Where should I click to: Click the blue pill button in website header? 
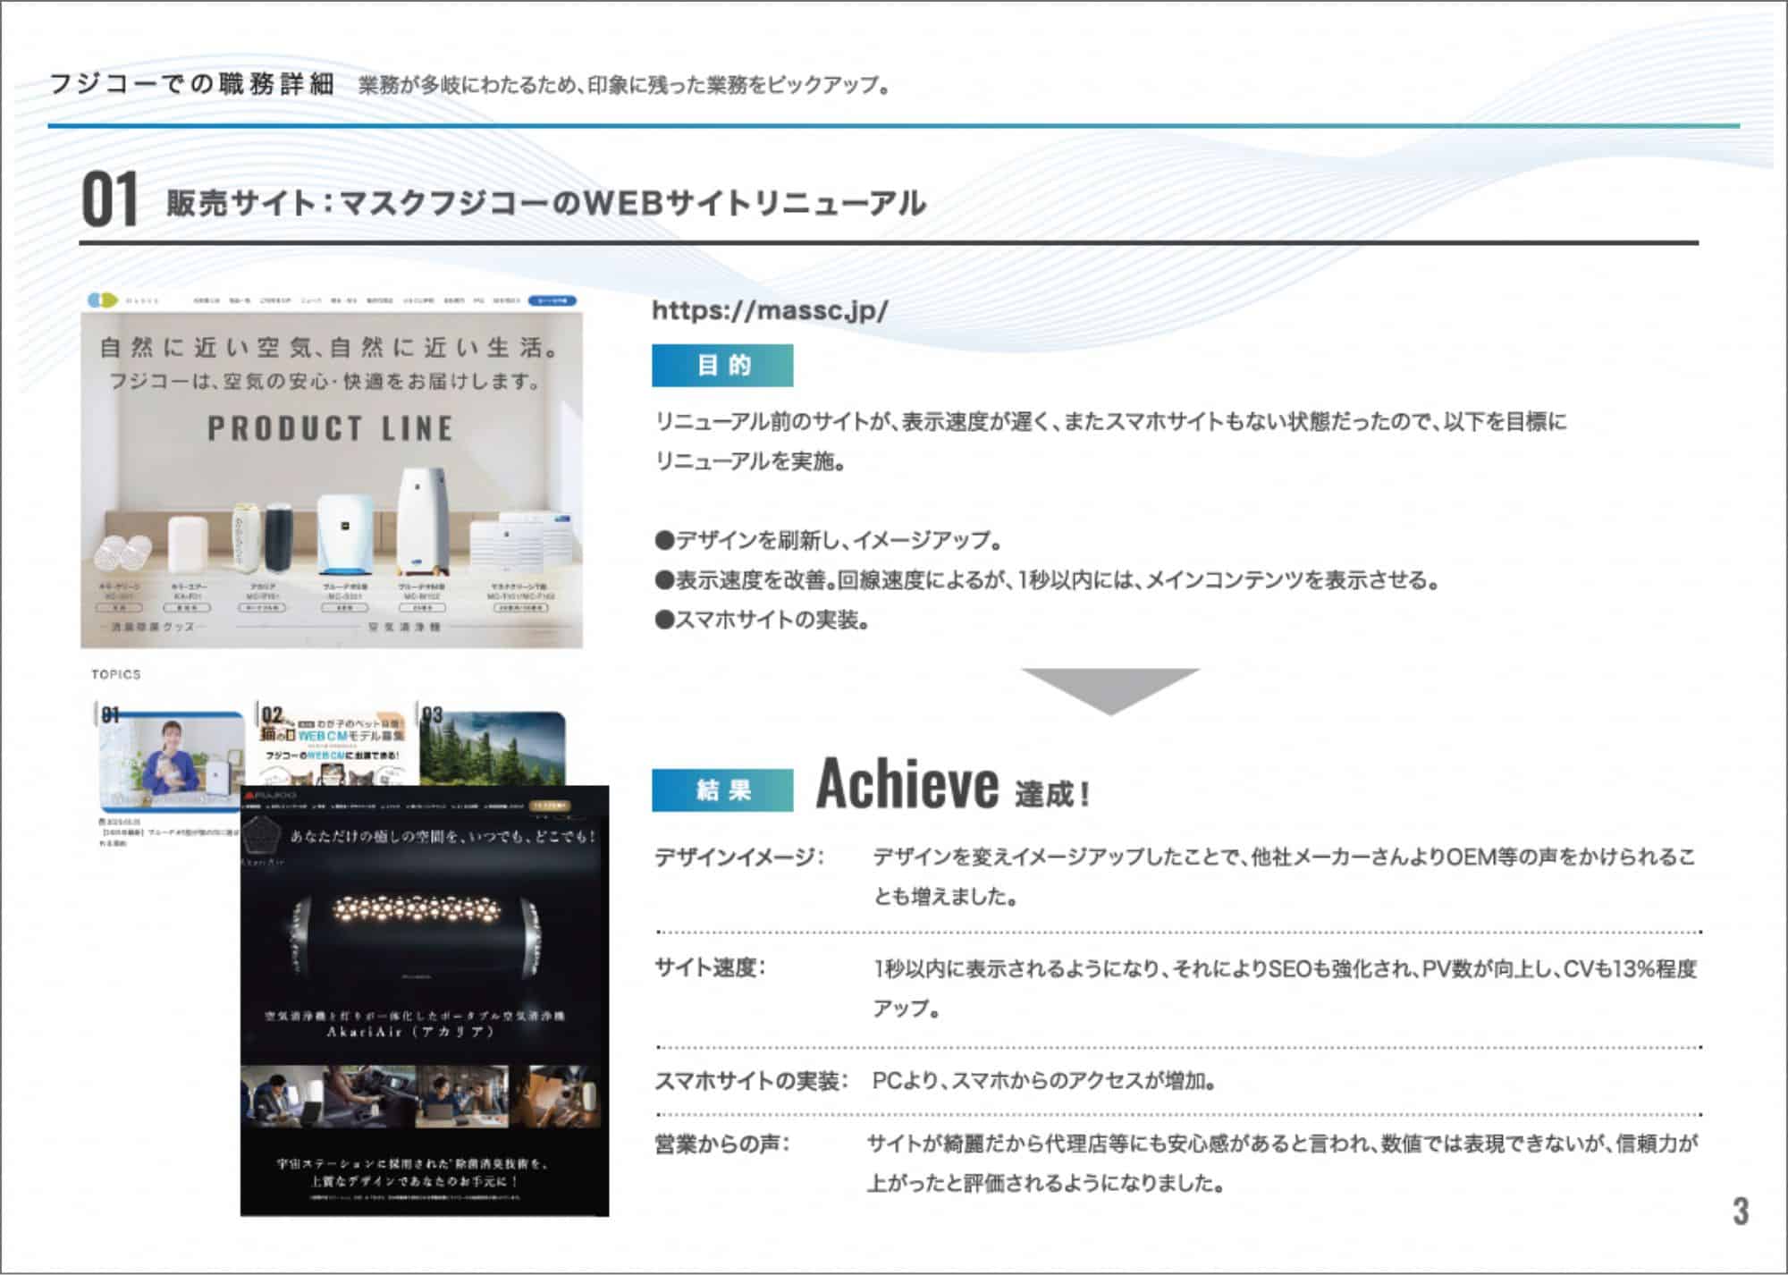click(x=552, y=300)
